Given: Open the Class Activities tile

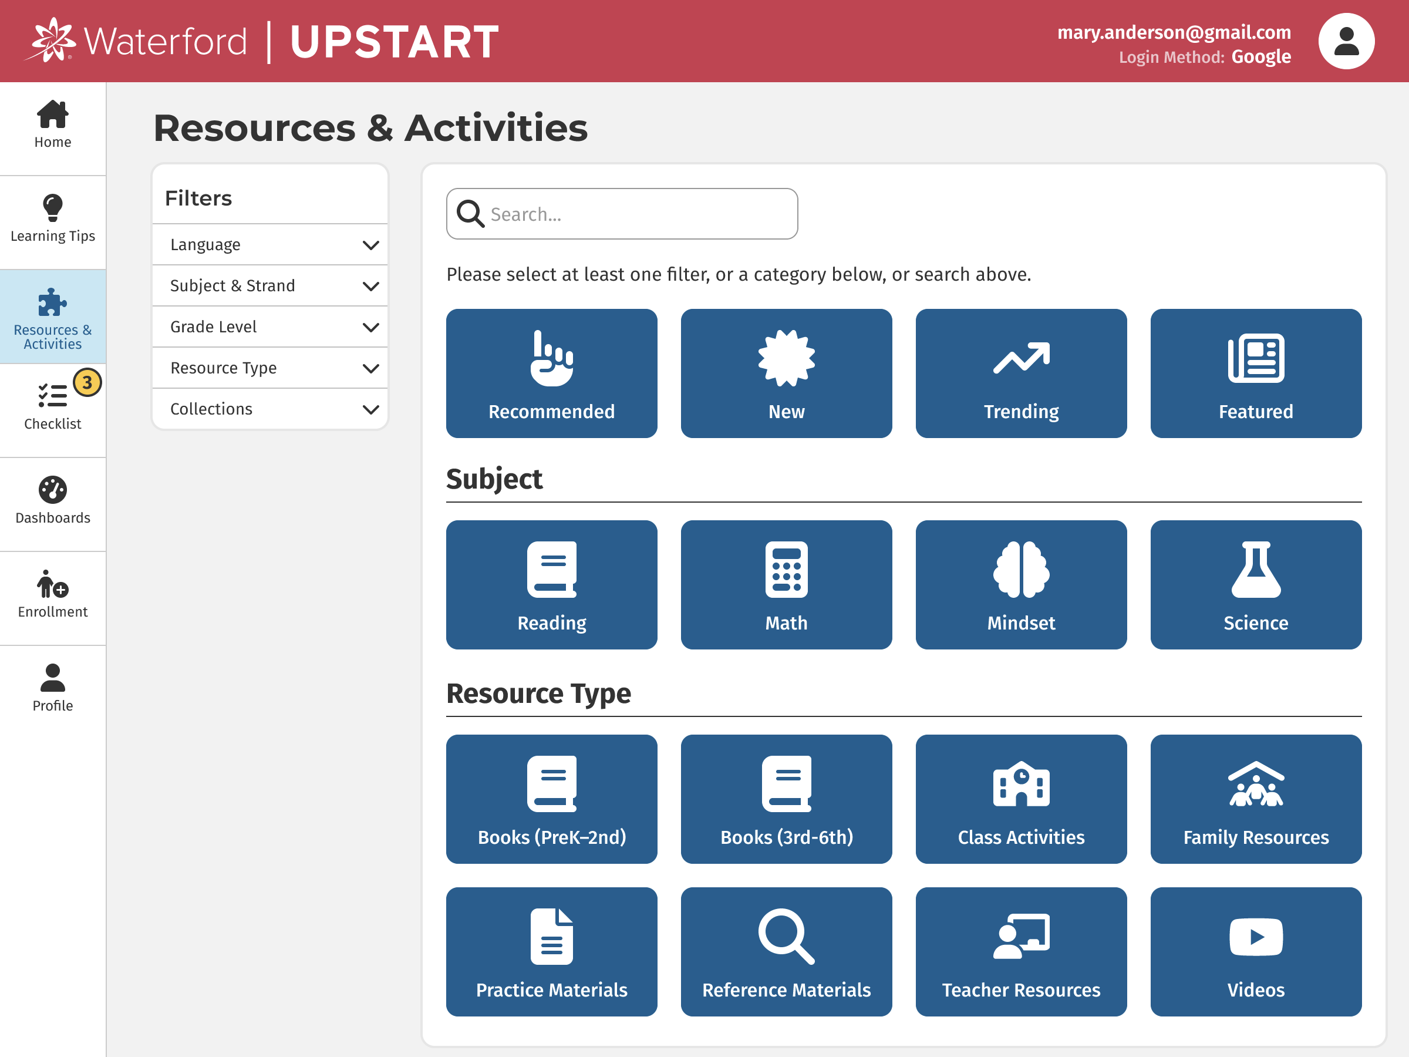Looking at the screenshot, I should [x=1020, y=798].
